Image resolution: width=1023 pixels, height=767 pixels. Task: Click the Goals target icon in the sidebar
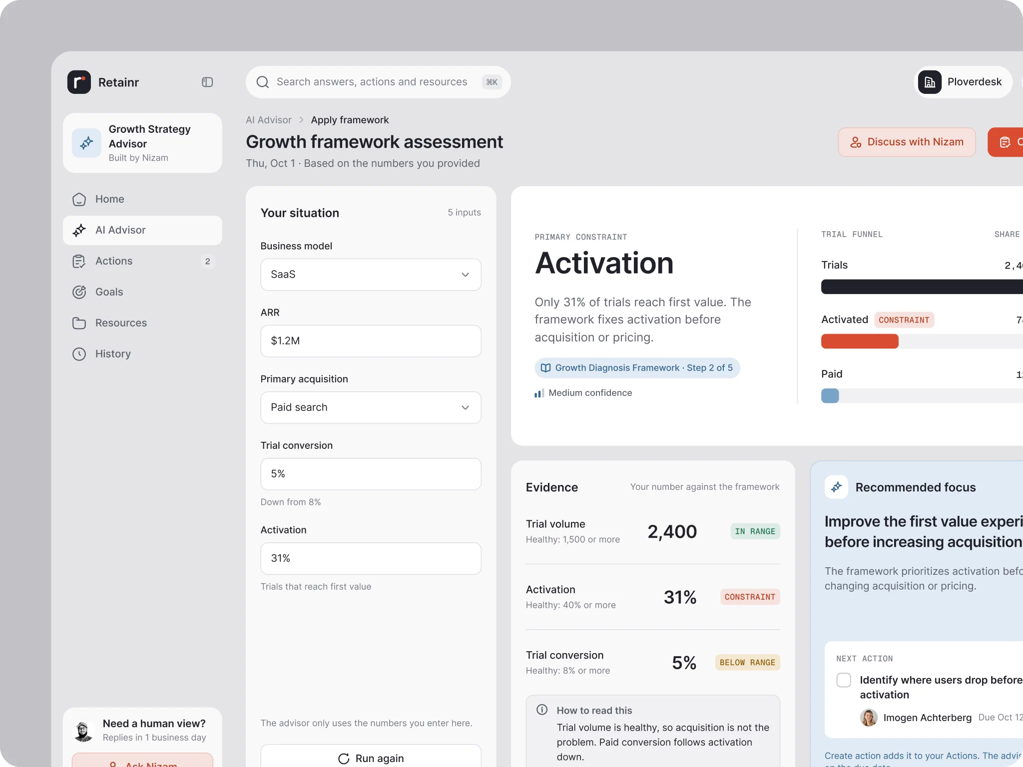[x=79, y=292]
